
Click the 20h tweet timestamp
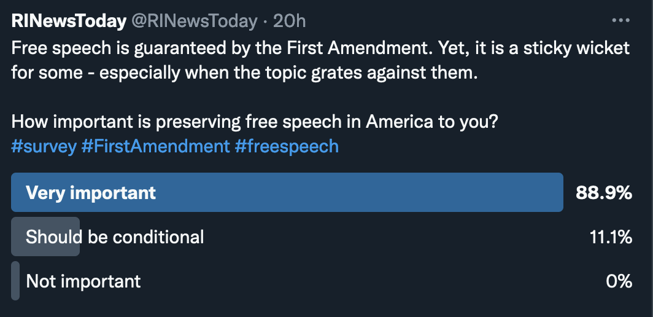click(288, 22)
